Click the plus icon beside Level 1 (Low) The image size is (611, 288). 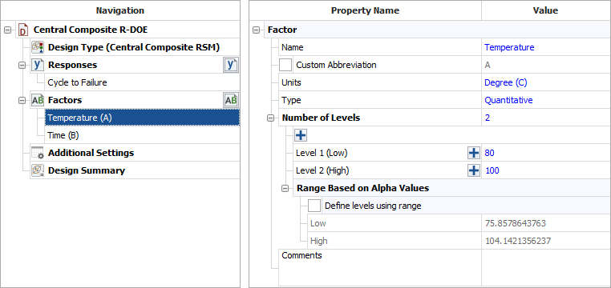[473, 153]
